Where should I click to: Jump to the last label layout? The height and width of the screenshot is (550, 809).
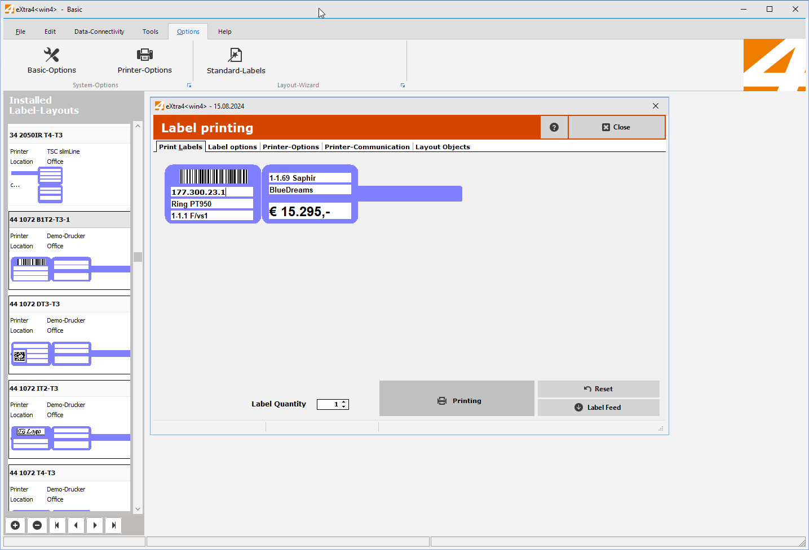pos(114,525)
